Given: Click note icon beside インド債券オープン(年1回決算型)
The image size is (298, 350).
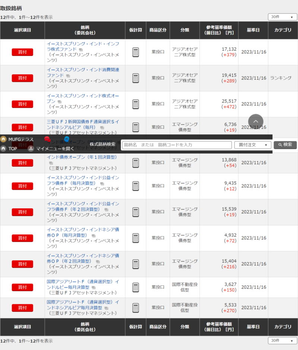Looking at the screenshot, I should pyautogui.click(x=51, y=163).
